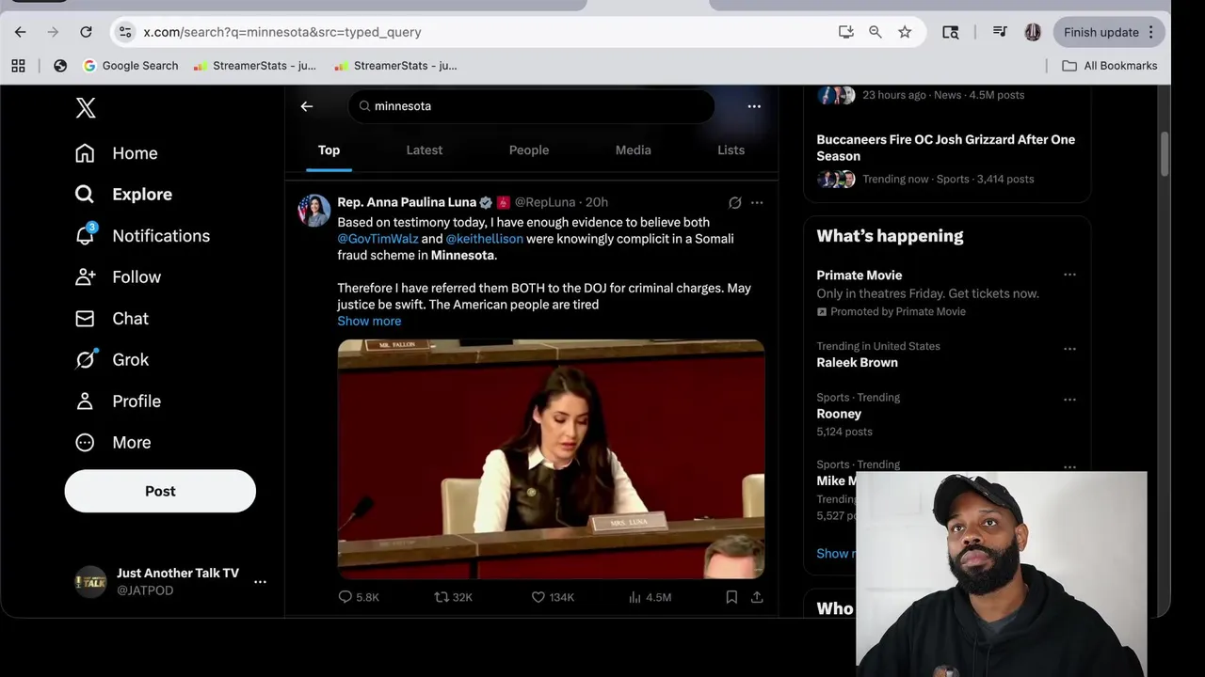
Task: Click the X logo icon
Action: [86, 107]
